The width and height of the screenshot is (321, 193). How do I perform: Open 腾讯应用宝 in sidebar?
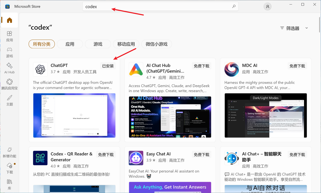(x=10, y=84)
